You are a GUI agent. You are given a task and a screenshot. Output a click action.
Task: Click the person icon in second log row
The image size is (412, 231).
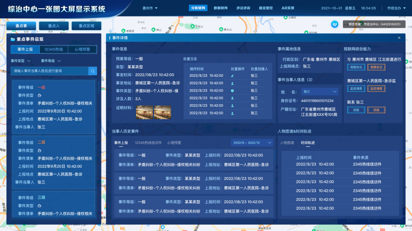click(x=232, y=83)
